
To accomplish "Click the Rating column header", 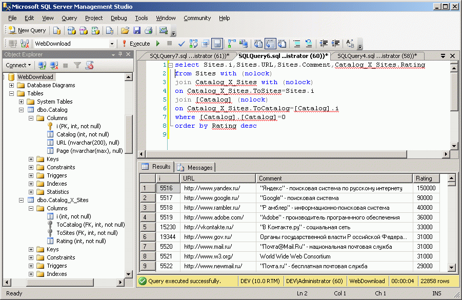I will (x=426, y=178).
